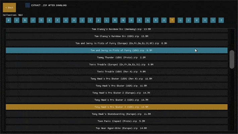Jump to letter N games

123,20
